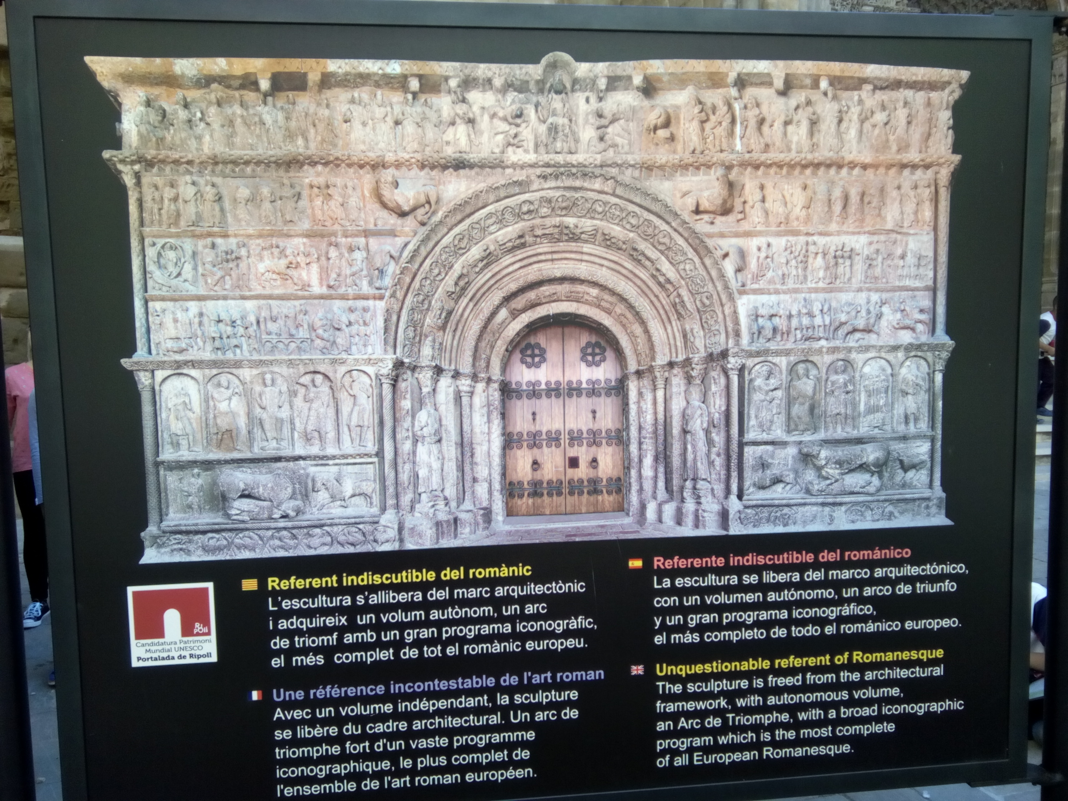
Task: Click the right door ring knocker
Action: [593, 464]
